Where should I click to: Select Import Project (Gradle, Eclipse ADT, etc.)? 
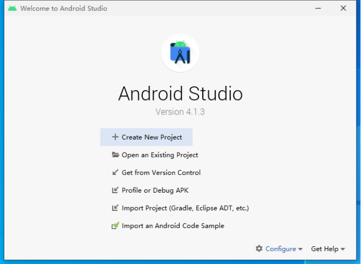click(180, 208)
